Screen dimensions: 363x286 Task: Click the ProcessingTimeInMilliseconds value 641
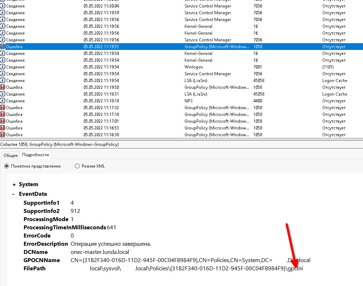click(111, 228)
